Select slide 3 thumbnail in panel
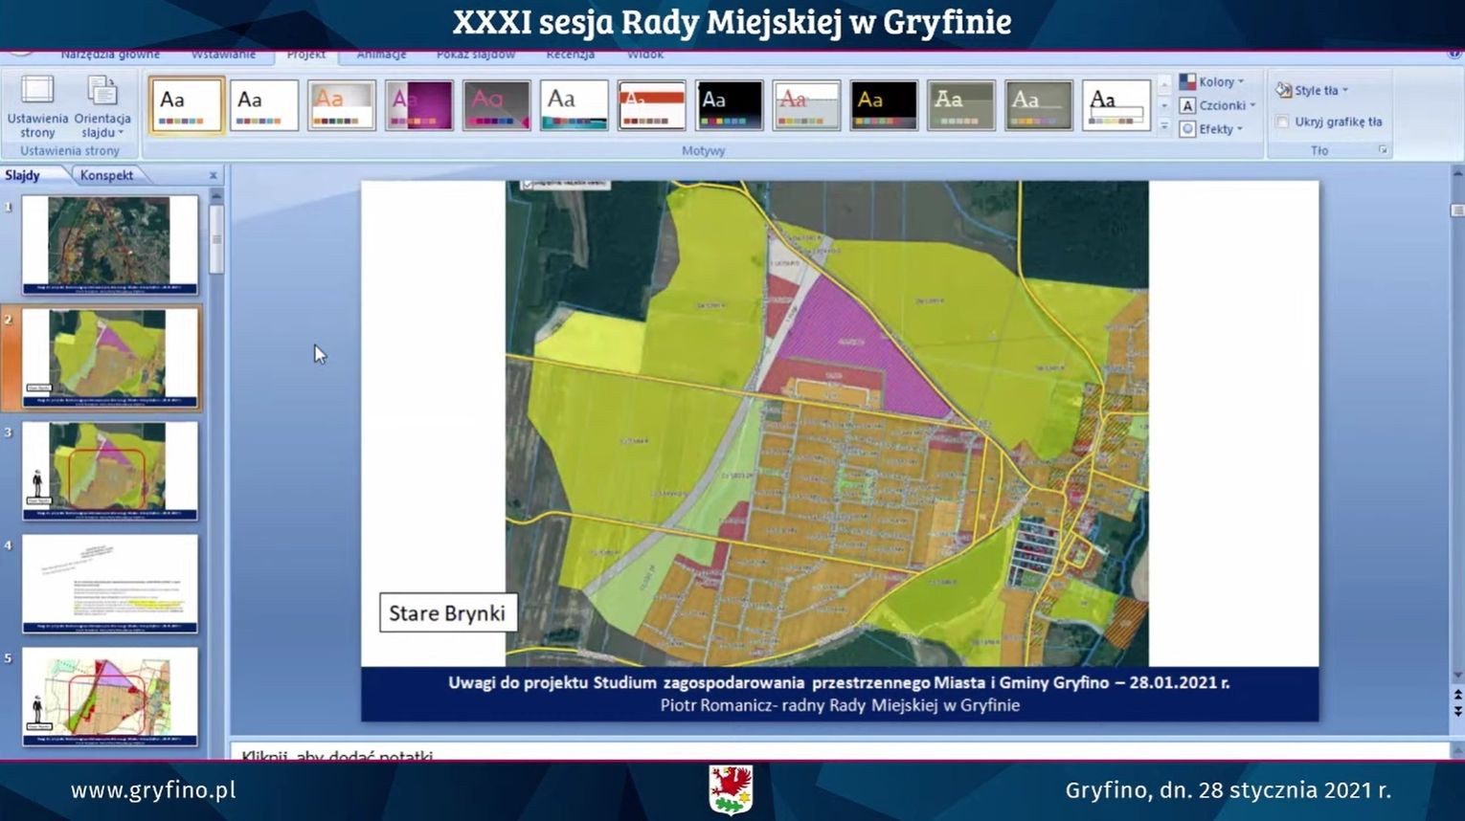Screen dimensions: 1465x821 110,471
